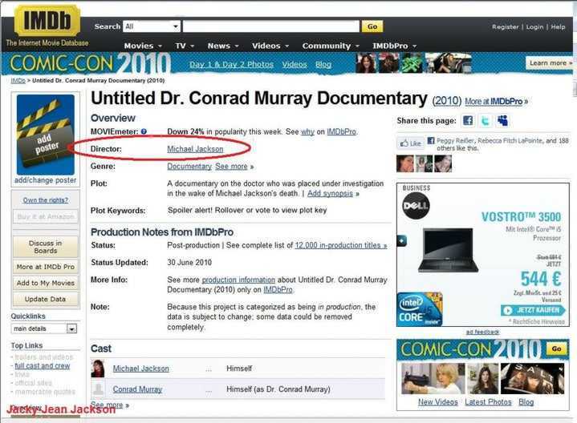Share page on Twitter icon
Screen dimensions: 577x423
pyautogui.click(x=486, y=120)
